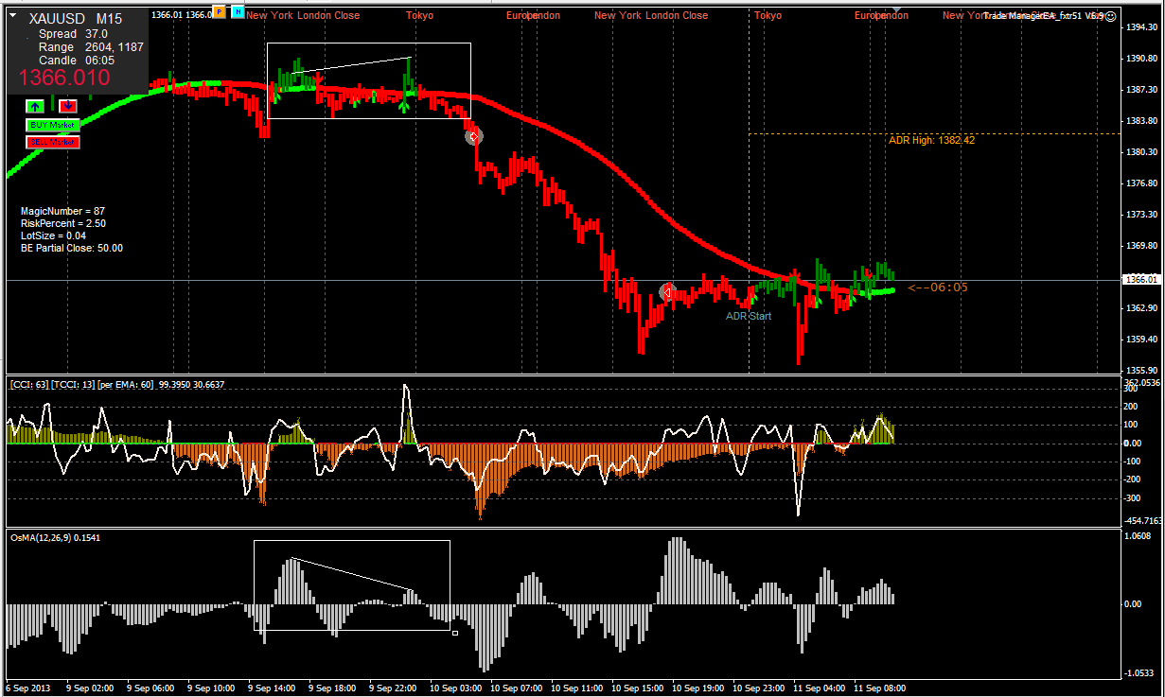
Task: Click the 10 Sep 03:00 time axis label
Action: [x=457, y=688]
